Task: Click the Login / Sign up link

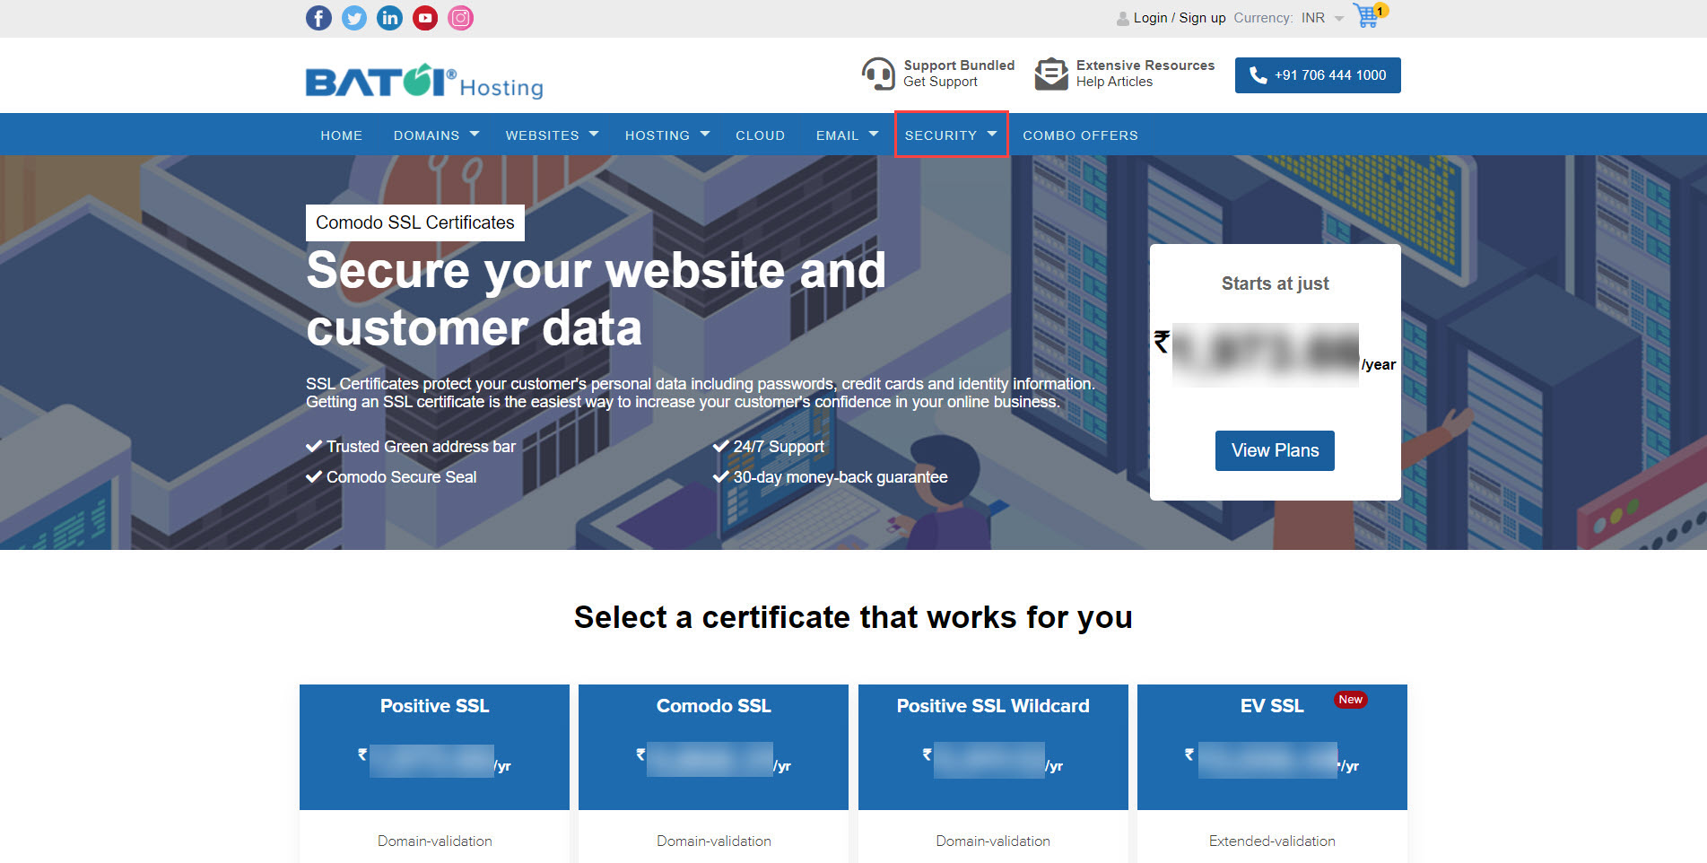Action: 1180,18
